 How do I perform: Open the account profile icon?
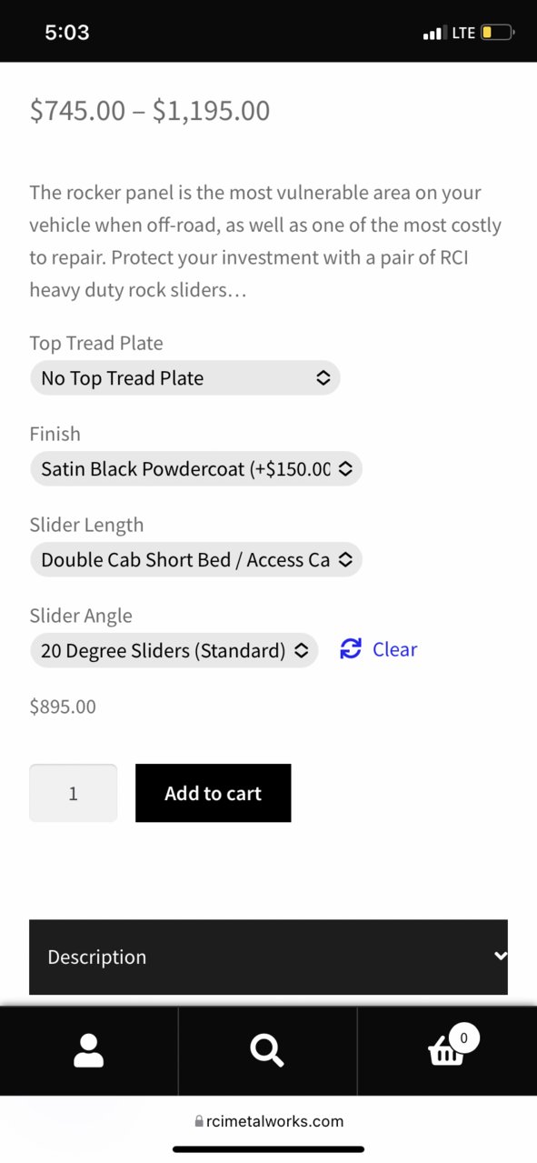(x=88, y=1050)
